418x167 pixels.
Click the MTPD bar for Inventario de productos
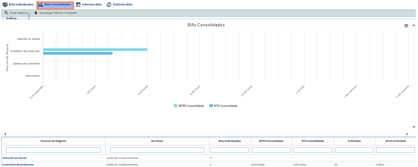95,50
